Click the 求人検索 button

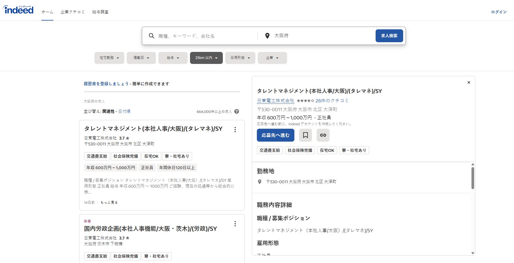pyautogui.click(x=389, y=36)
